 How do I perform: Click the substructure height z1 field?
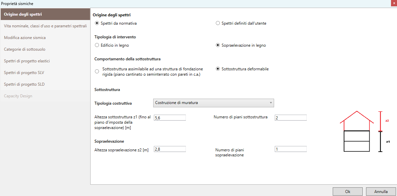[170, 117]
